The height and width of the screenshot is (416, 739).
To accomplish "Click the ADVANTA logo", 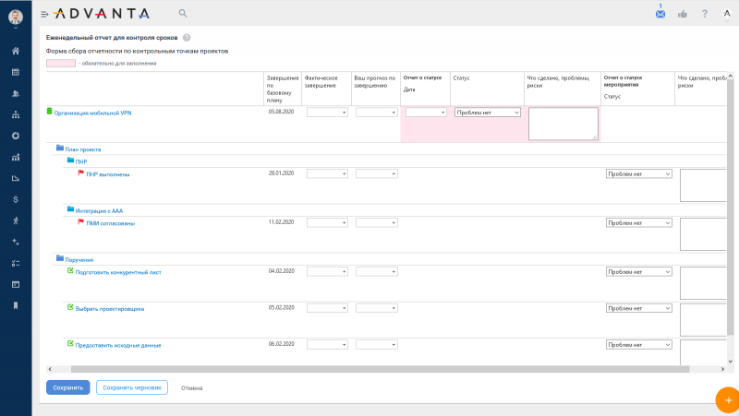I will coord(102,14).
